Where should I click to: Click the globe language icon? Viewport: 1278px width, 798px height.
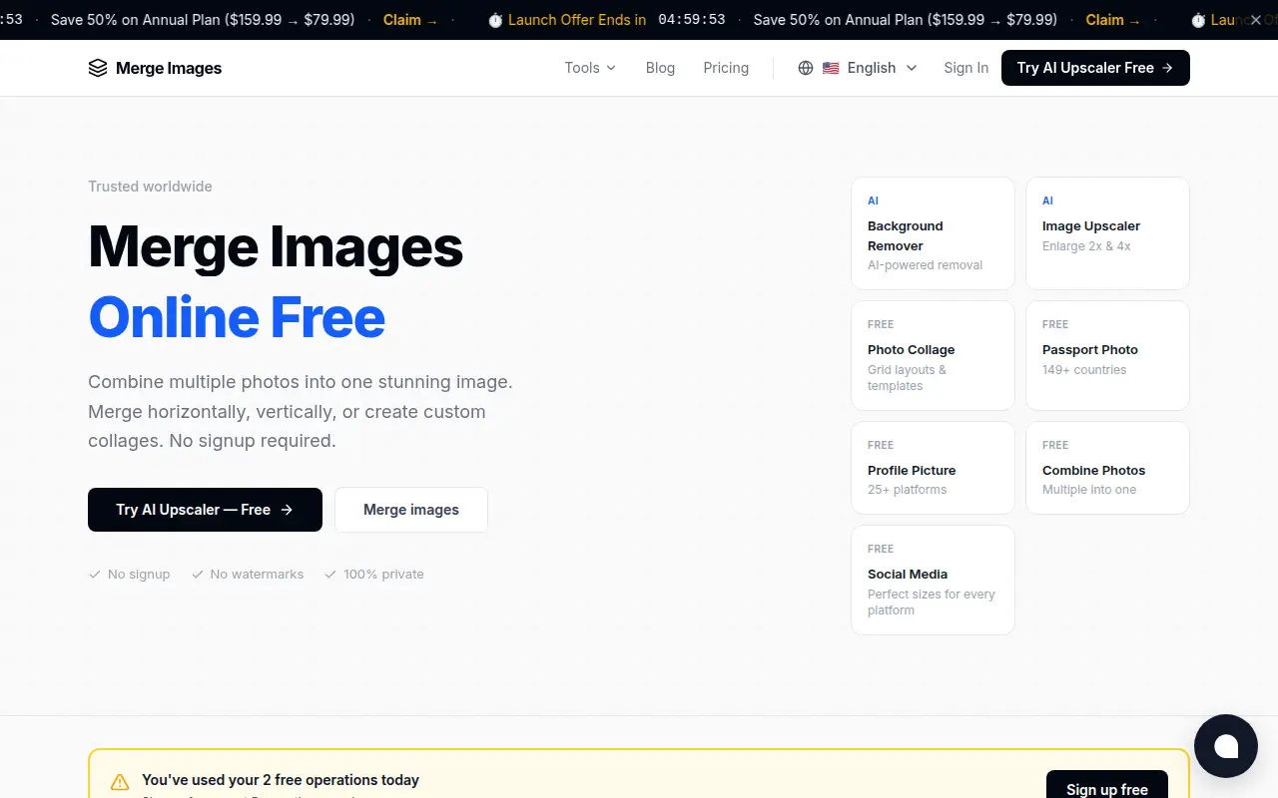[806, 68]
